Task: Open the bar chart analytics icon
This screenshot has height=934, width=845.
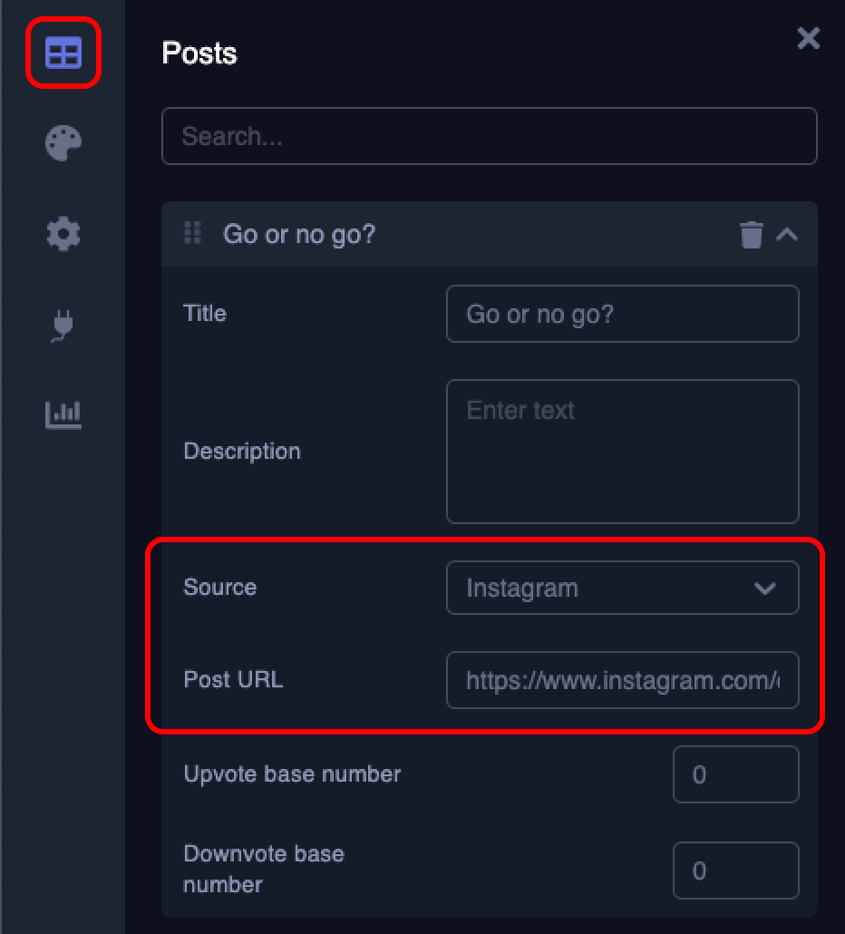Action: tap(63, 415)
